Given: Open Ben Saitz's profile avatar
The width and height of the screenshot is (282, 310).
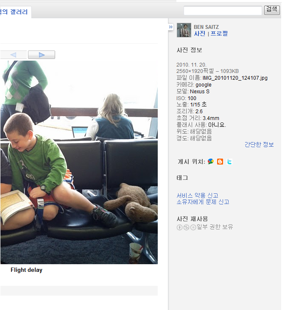Looking at the screenshot, I should (x=184, y=30).
